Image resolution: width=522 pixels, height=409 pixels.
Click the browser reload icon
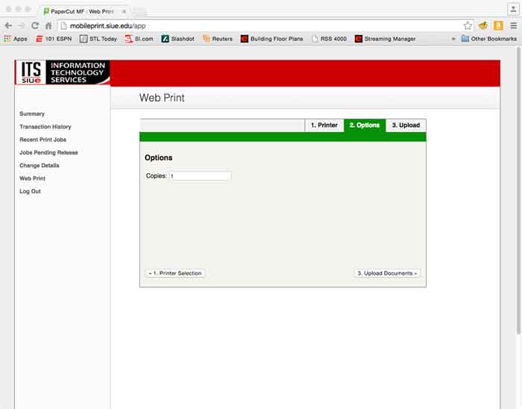click(x=34, y=25)
